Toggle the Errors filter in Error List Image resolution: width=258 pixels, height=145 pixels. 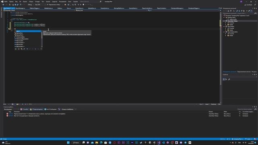tap(24, 109)
